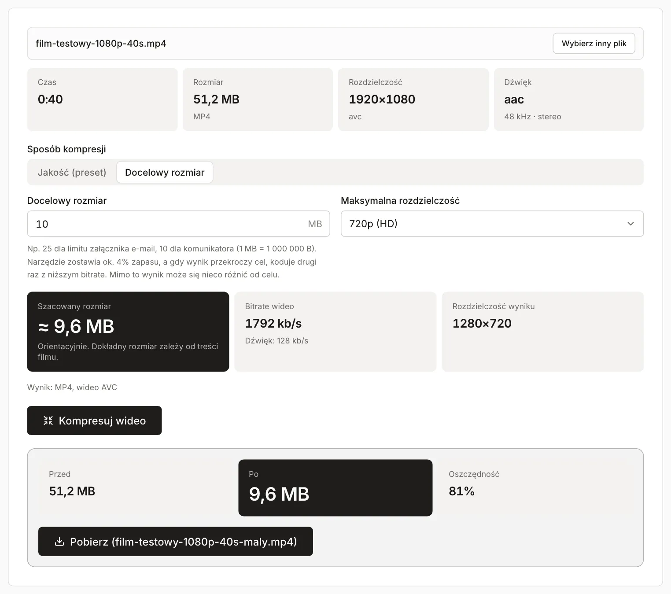Click the resolution value 1920×1080
The width and height of the screenshot is (671, 594).
[382, 99]
